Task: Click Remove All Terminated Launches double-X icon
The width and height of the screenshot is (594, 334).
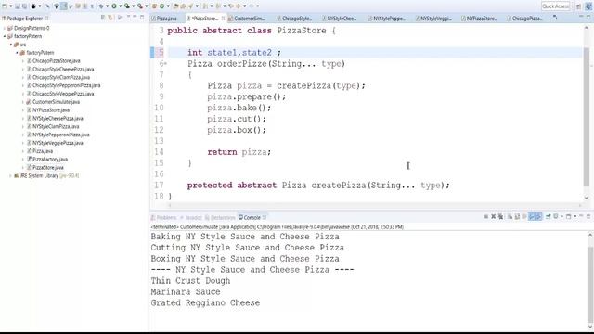Action: click(500, 216)
